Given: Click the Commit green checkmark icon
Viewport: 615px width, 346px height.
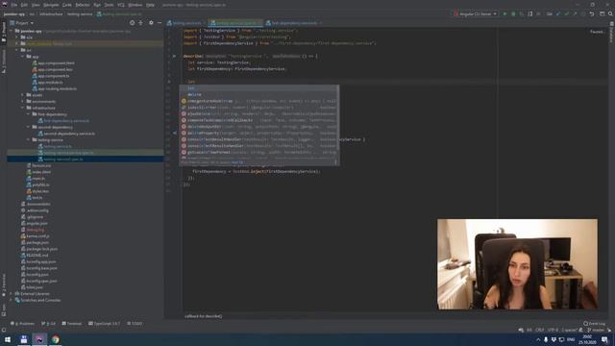Looking at the screenshot, I should point(566,13).
